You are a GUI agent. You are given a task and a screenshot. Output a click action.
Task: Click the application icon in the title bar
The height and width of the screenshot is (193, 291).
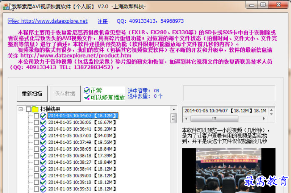tap(6, 7)
